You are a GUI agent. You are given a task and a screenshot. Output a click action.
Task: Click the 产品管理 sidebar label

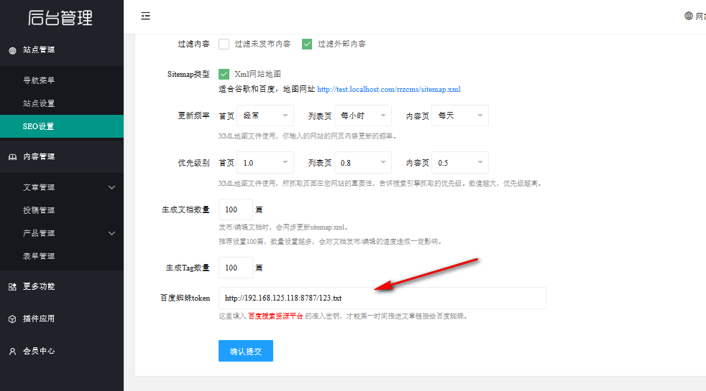(x=39, y=233)
